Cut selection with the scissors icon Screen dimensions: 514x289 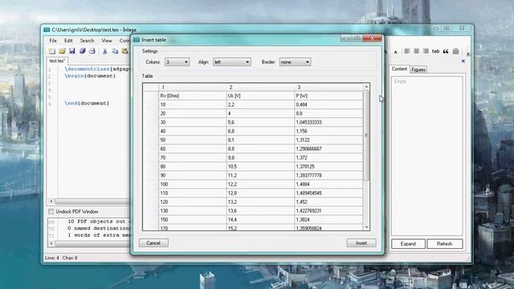105,51
